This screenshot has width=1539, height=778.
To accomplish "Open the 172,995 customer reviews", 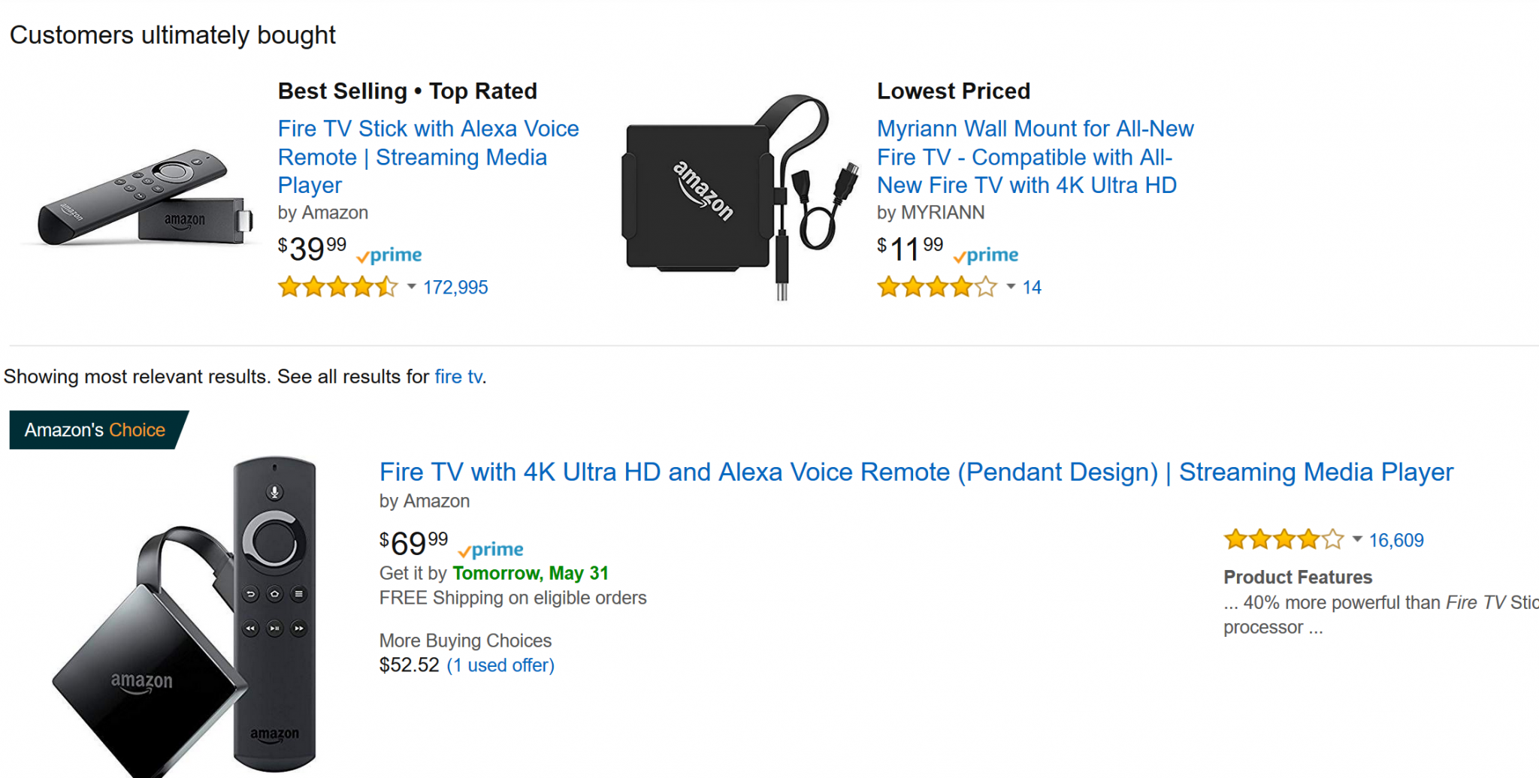I will pyautogui.click(x=455, y=288).
